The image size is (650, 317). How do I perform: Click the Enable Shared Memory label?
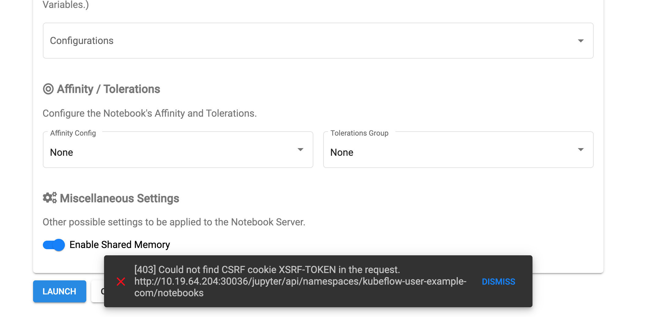pos(120,245)
